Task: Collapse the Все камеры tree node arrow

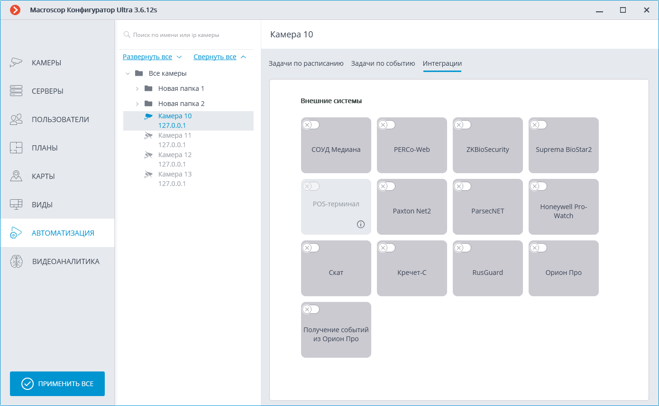Action: pos(128,74)
